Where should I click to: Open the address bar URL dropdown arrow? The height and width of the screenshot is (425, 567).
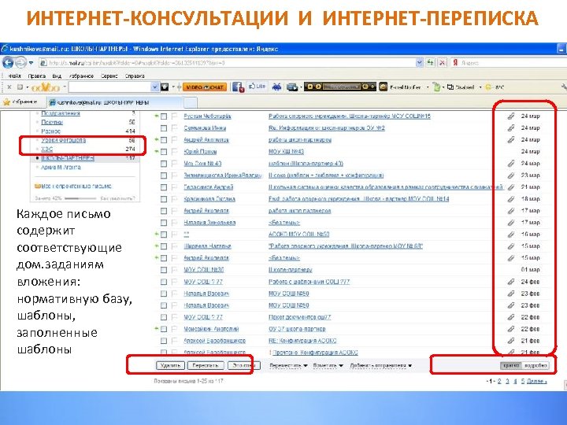click(x=419, y=62)
